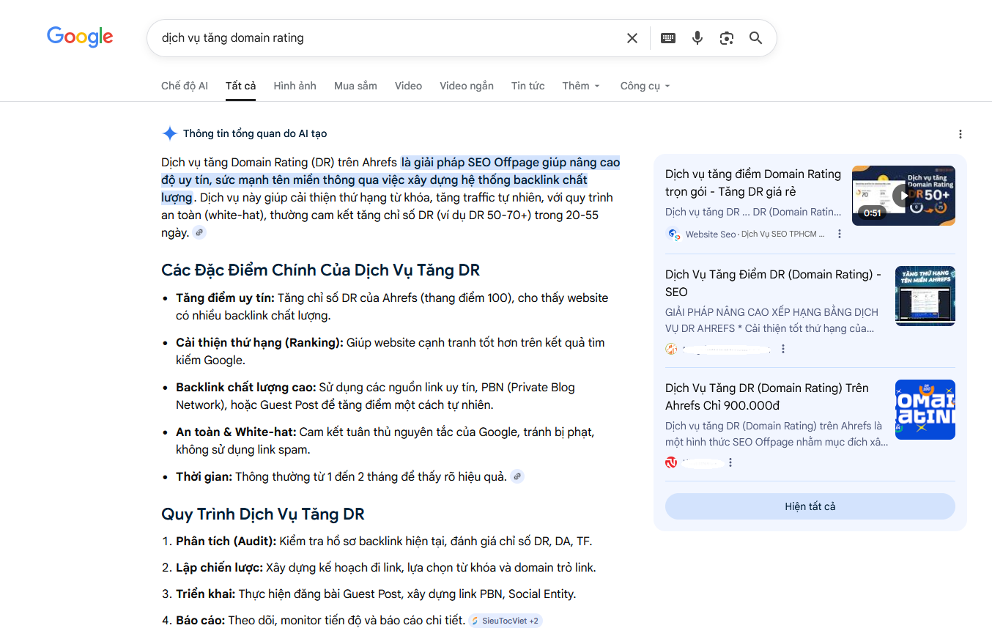Click the search magnifier icon
Screen dimensions: 992x639
click(755, 37)
